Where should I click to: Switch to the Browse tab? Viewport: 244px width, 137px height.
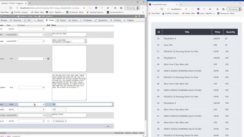point(4,20)
